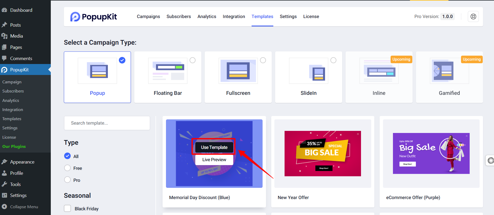The width and height of the screenshot is (494, 215).
Task: Switch to the Analytics tab in header
Action: pos(207,16)
